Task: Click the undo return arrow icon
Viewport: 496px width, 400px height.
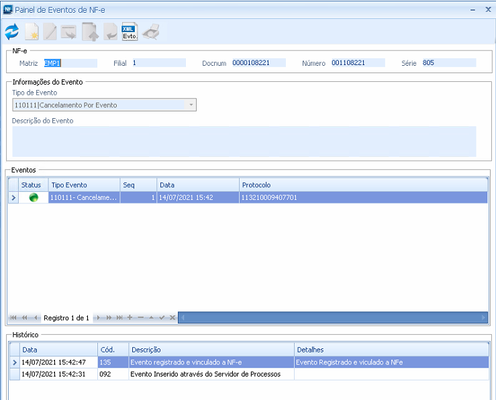Action: pyautogui.click(x=109, y=32)
